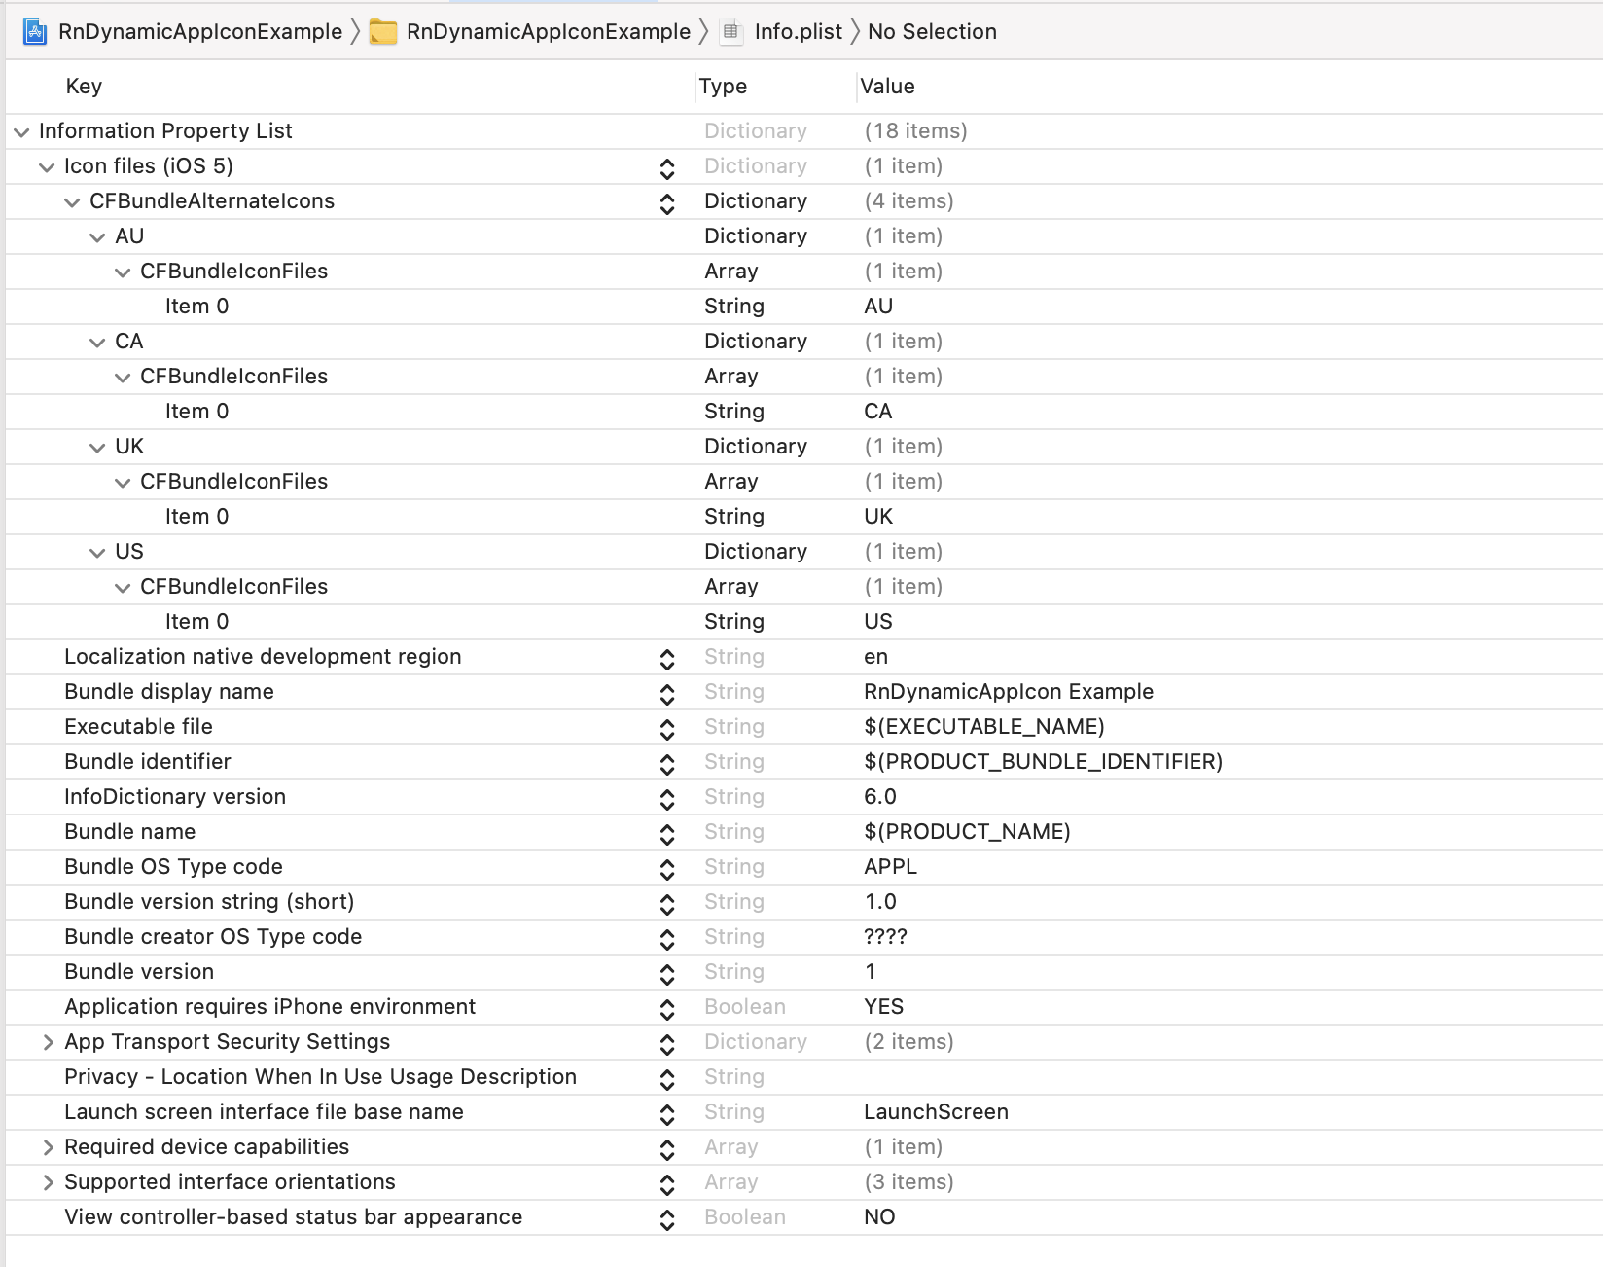Screen dimensions: 1603x1267
Task: Click the Info.plist file icon in breadcrumb
Action: pyautogui.click(x=730, y=32)
